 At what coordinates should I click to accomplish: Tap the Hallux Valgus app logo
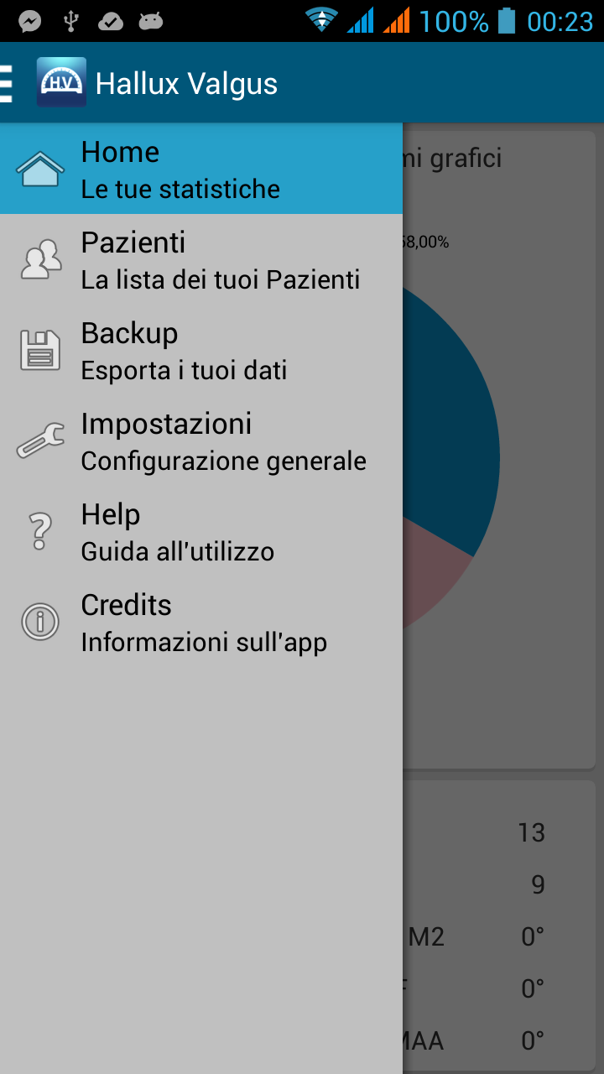coord(61,82)
